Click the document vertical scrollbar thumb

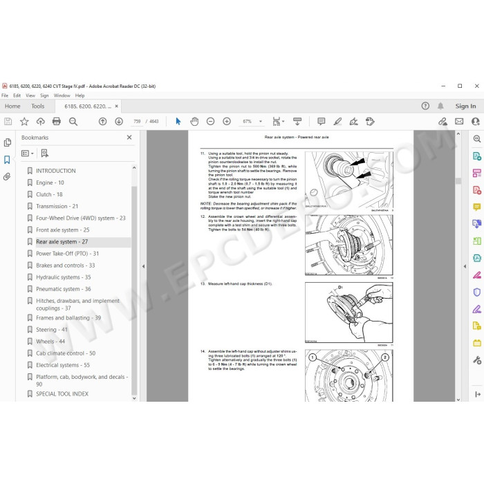click(x=458, y=181)
